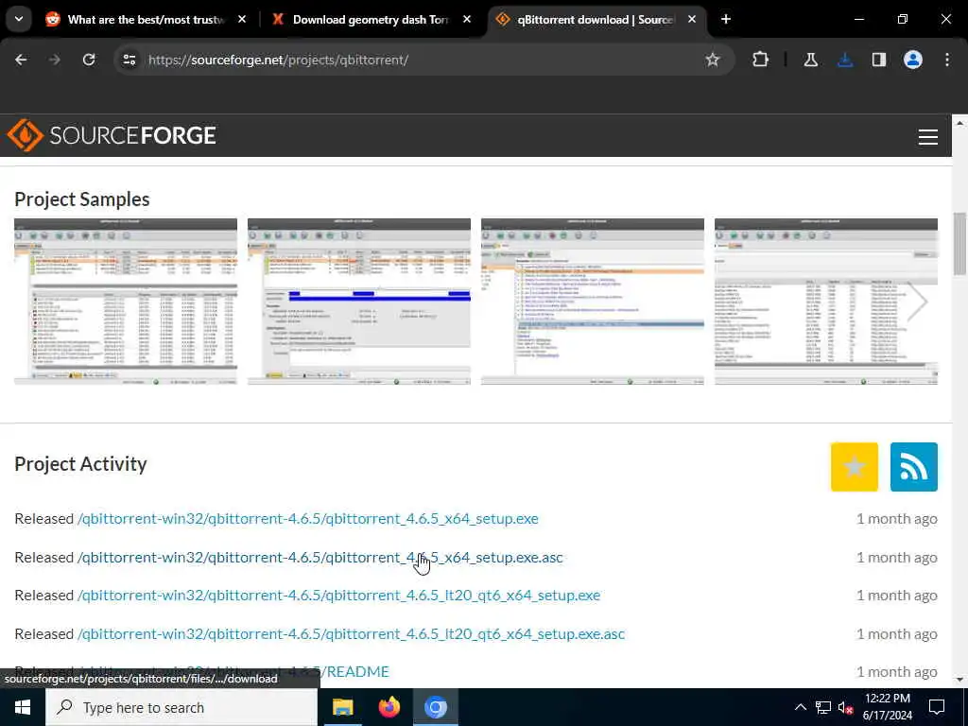Show hidden system tray icons
This screenshot has width=968, height=726.
(x=800, y=707)
